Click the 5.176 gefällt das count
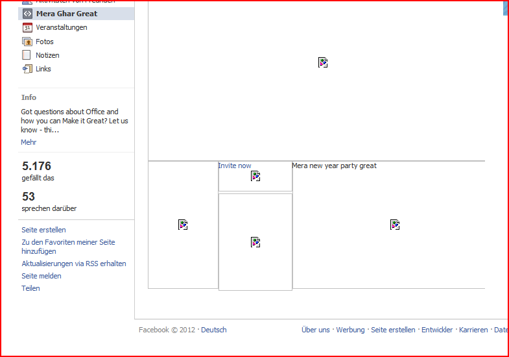 coord(38,171)
